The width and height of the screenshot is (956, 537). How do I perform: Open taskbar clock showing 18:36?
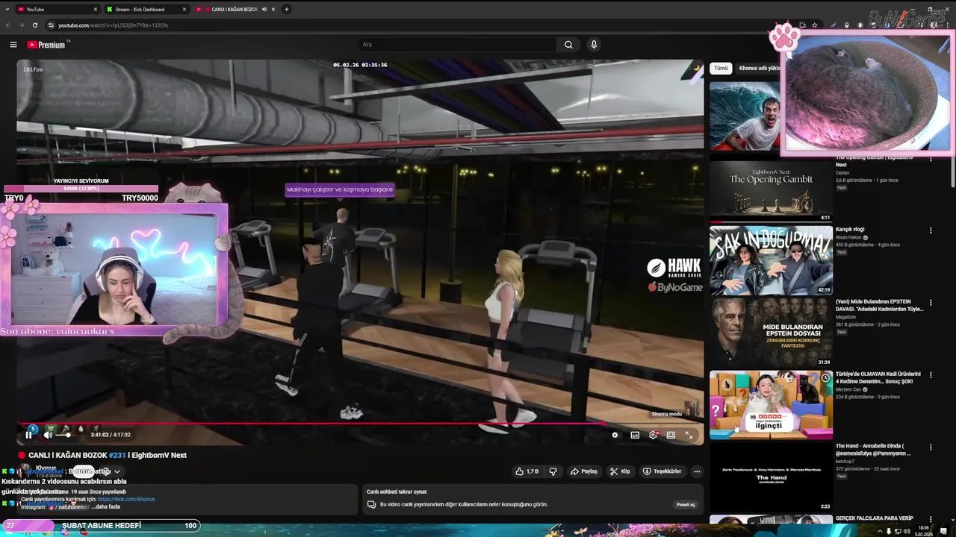(924, 530)
